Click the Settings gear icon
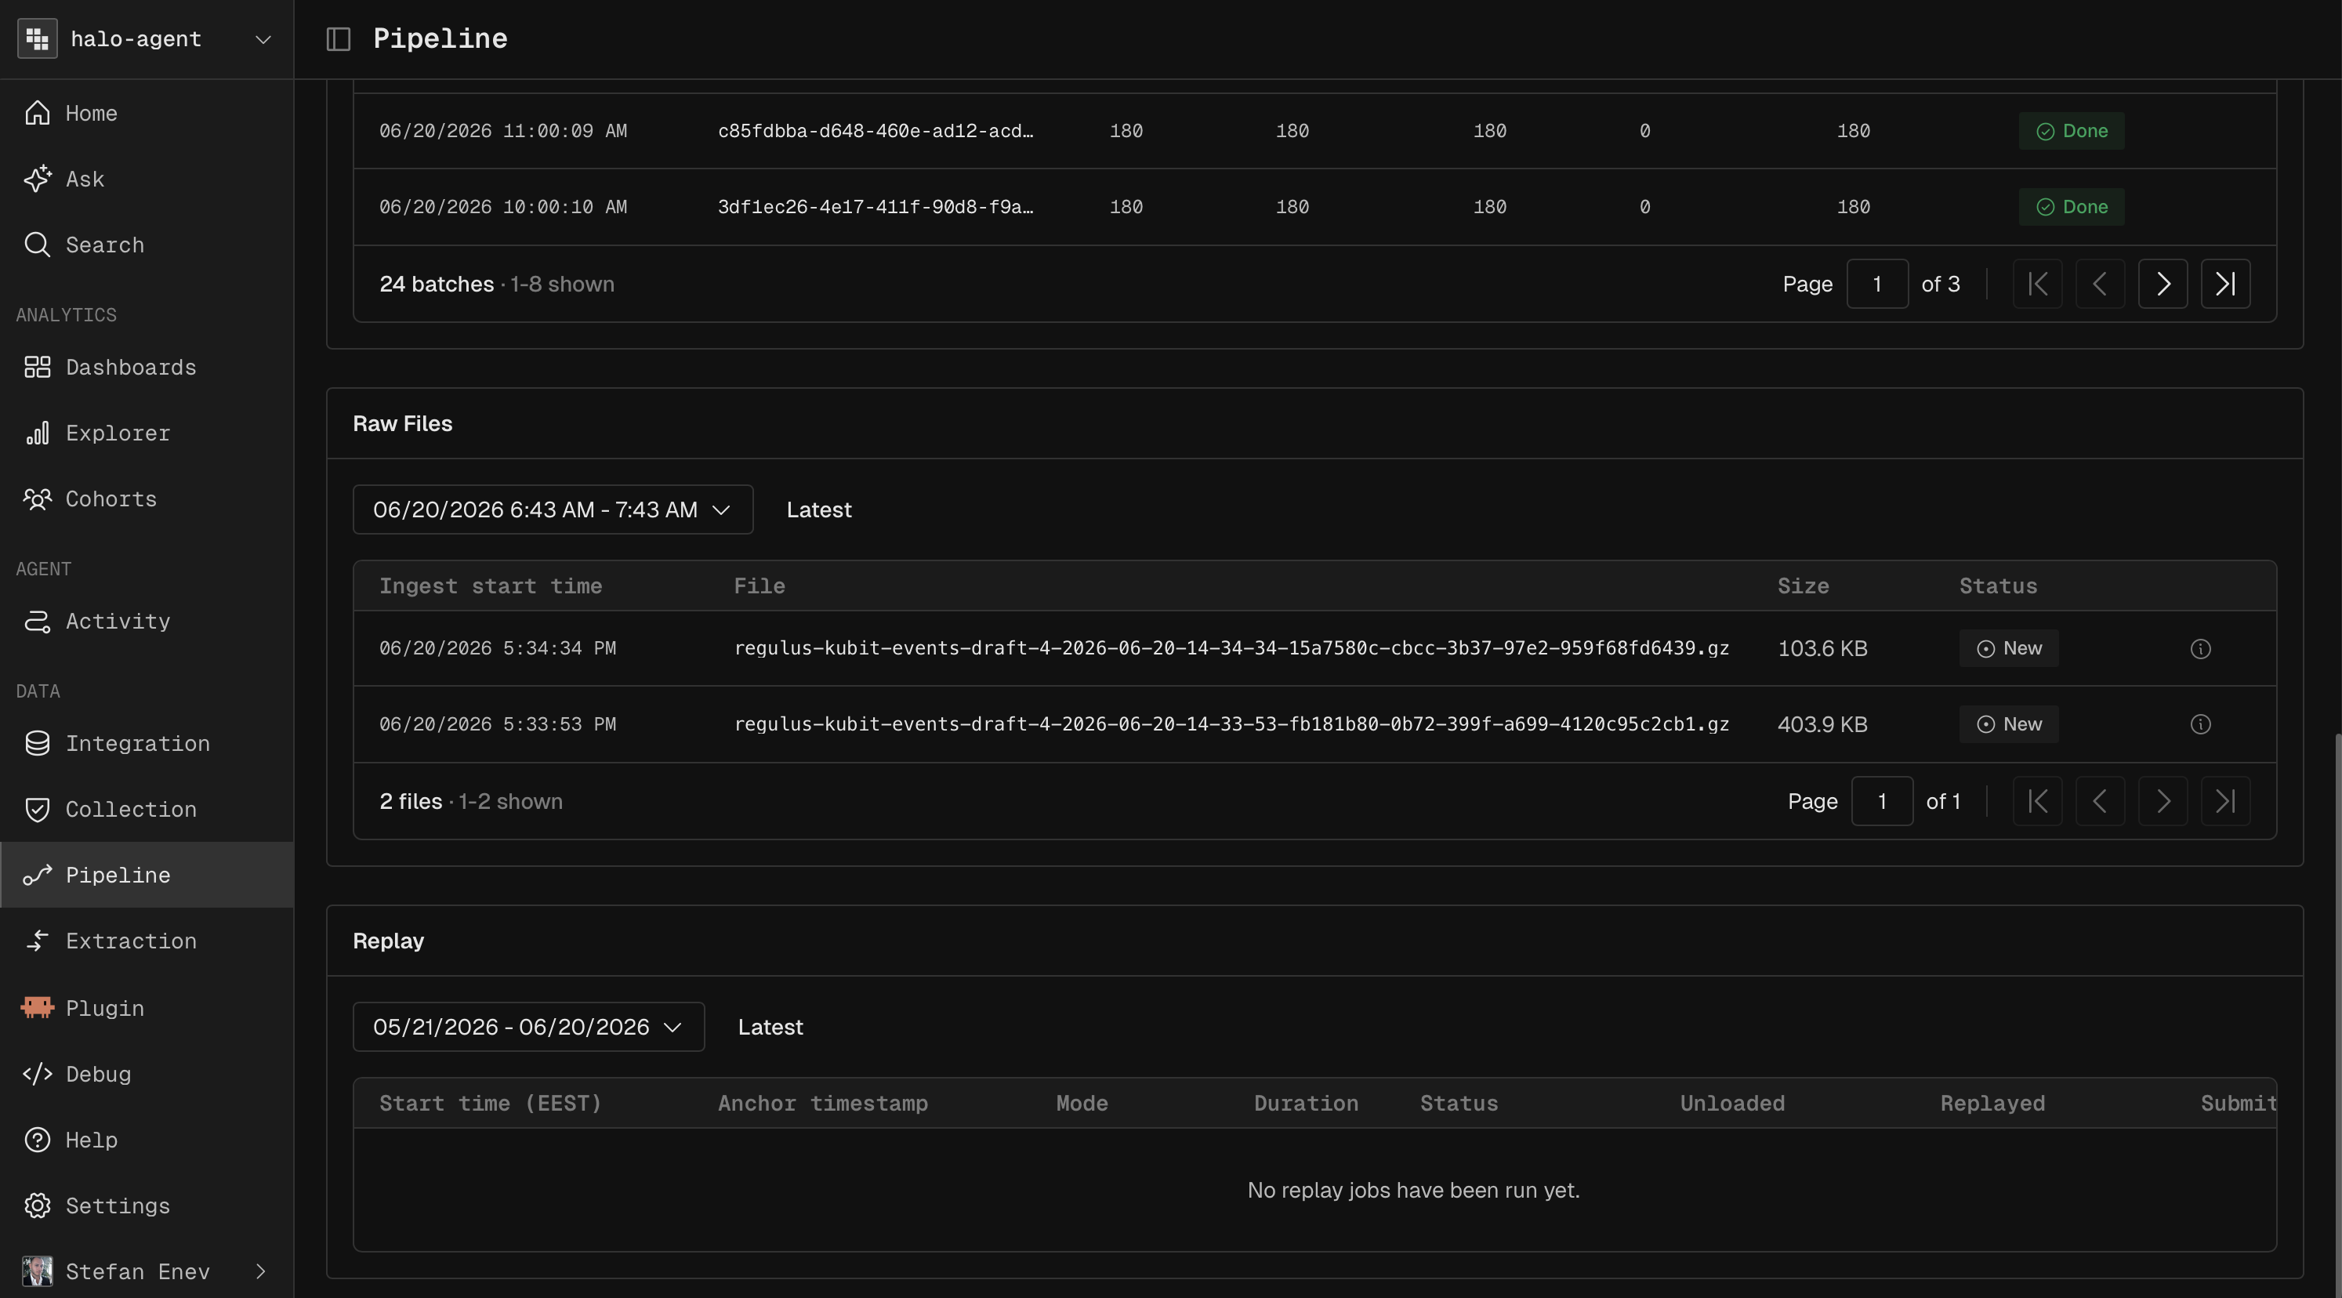 point(38,1206)
